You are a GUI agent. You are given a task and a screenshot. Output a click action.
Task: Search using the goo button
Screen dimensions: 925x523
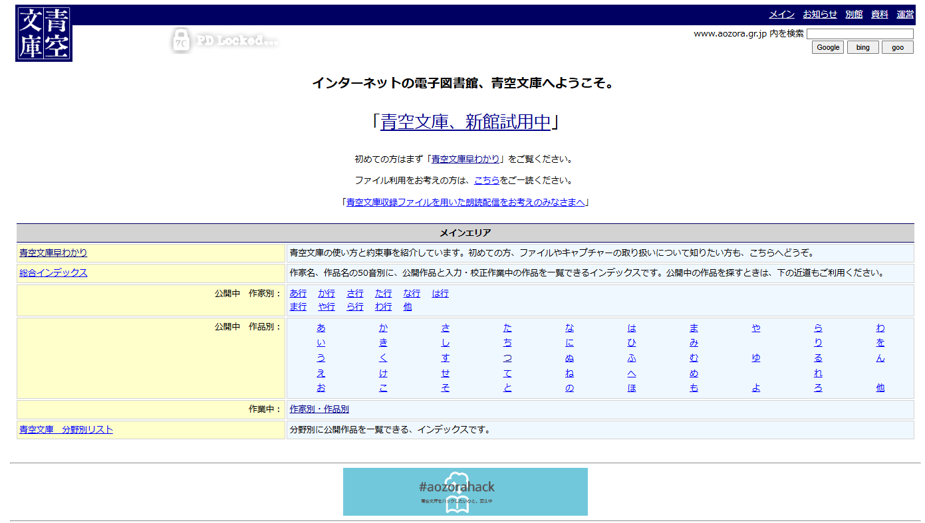897,47
